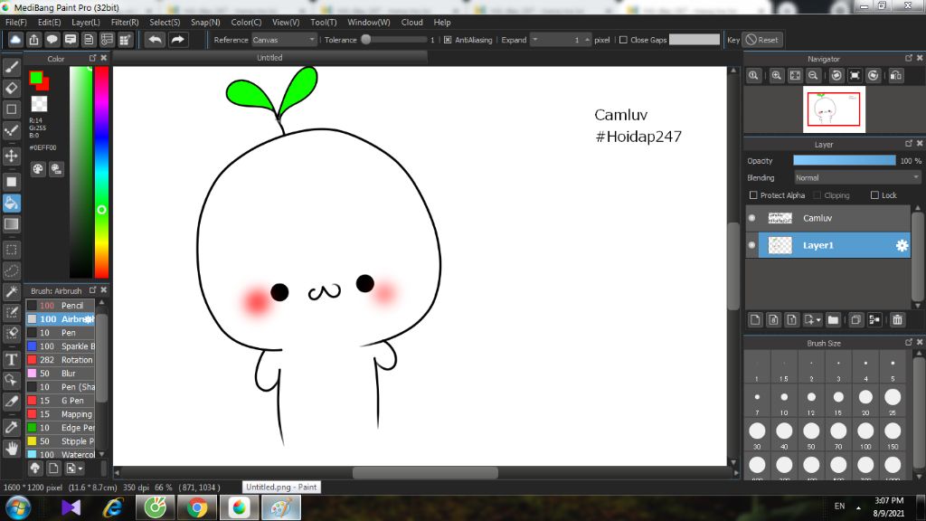
Task: Enable Close Gaps checkbox
Action: point(623,40)
